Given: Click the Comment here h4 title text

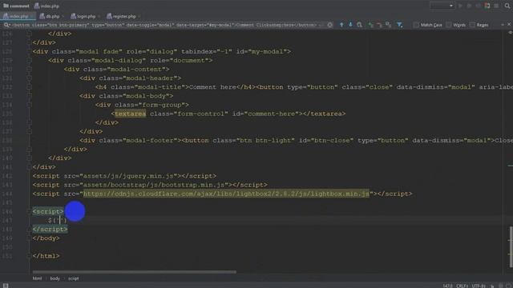Looking at the screenshot, I should 212,87.
